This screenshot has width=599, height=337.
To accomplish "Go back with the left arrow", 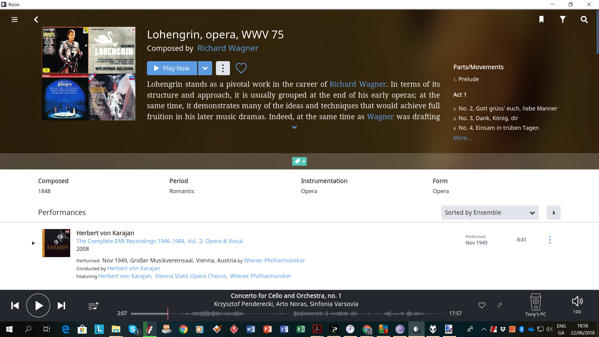I will (x=36, y=19).
